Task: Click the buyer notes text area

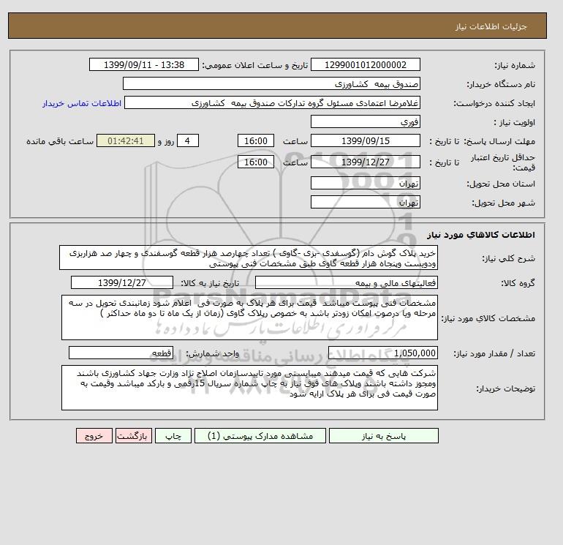Action: click(249, 388)
